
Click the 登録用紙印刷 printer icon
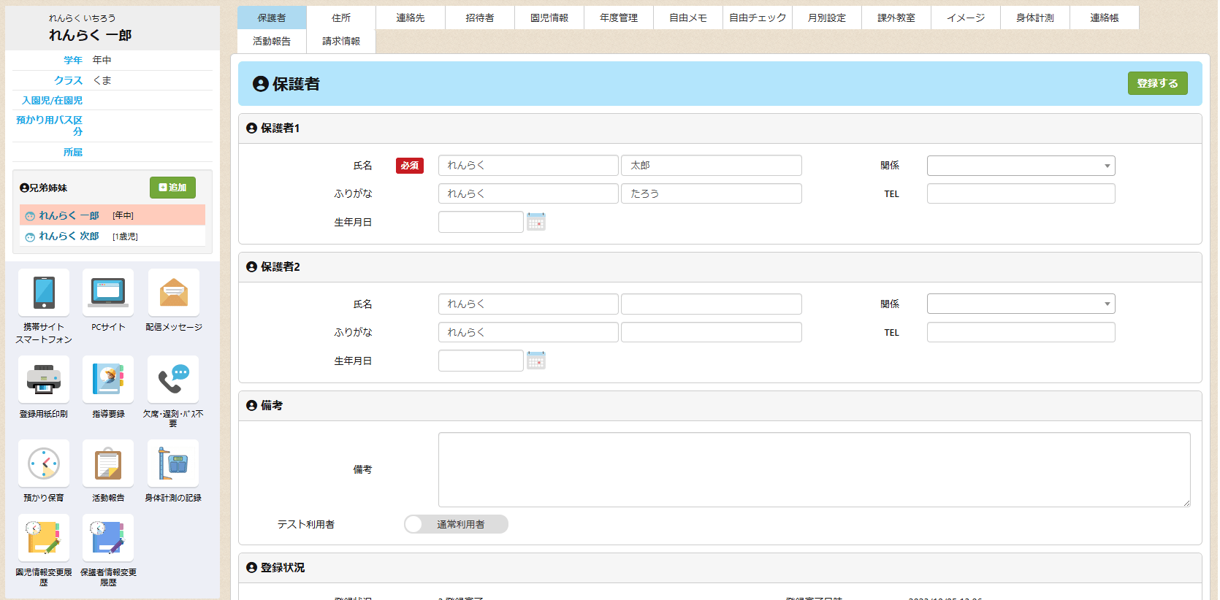pos(44,380)
